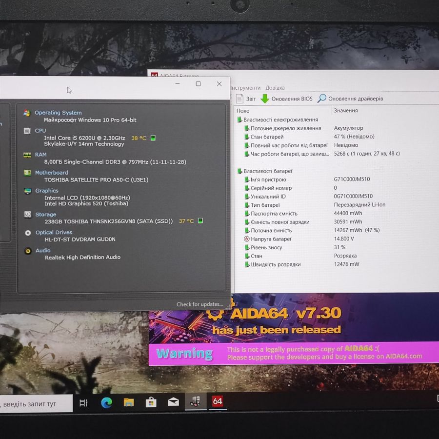
Task: Open the Graphics section link
Action: (47, 191)
